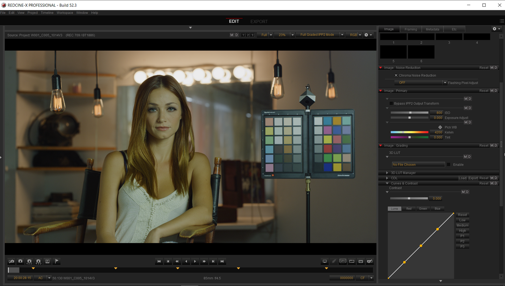
Task: Click the Kelvin color temperature slider
Action: [409, 132]
